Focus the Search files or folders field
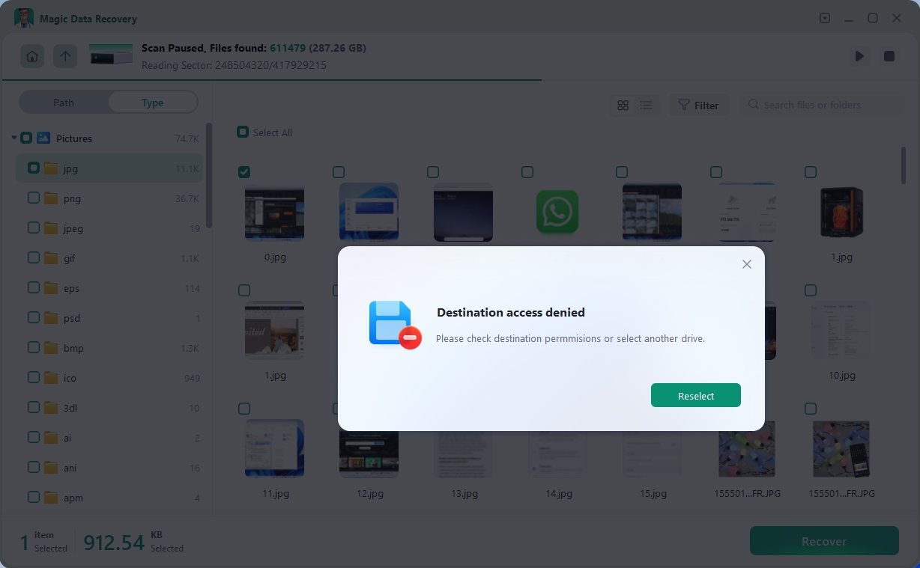 [824, 106]
